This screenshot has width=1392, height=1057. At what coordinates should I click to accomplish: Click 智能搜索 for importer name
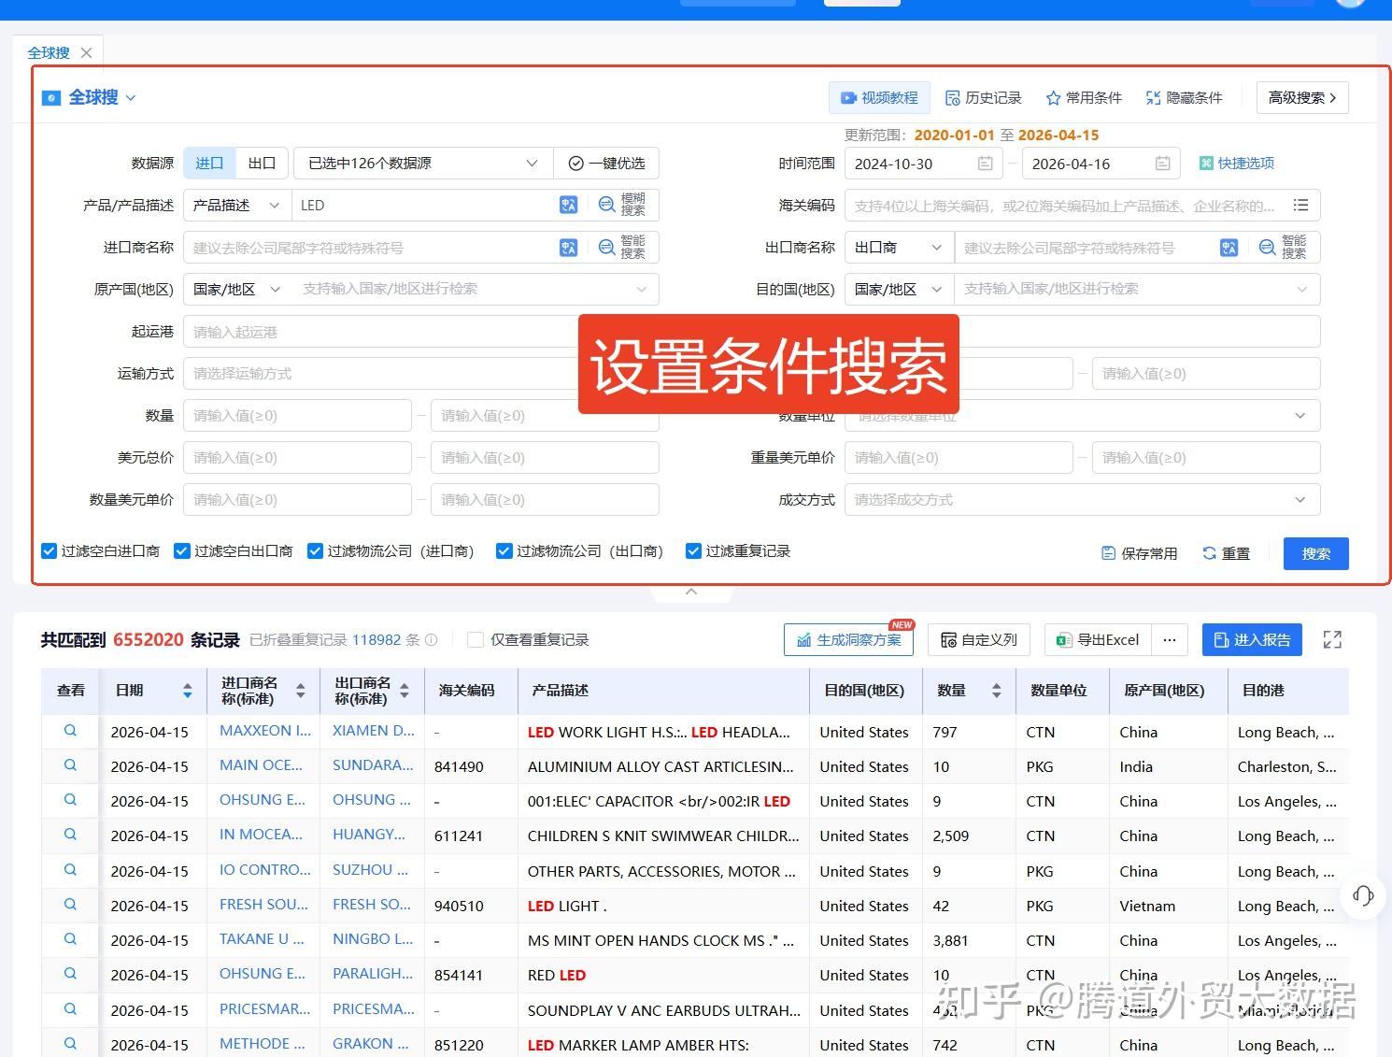[x=623, y=248]
